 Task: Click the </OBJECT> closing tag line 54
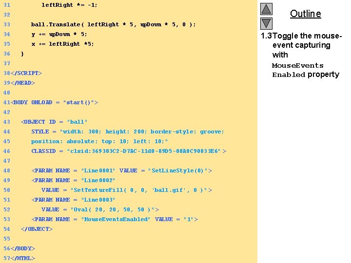point(37,229)
